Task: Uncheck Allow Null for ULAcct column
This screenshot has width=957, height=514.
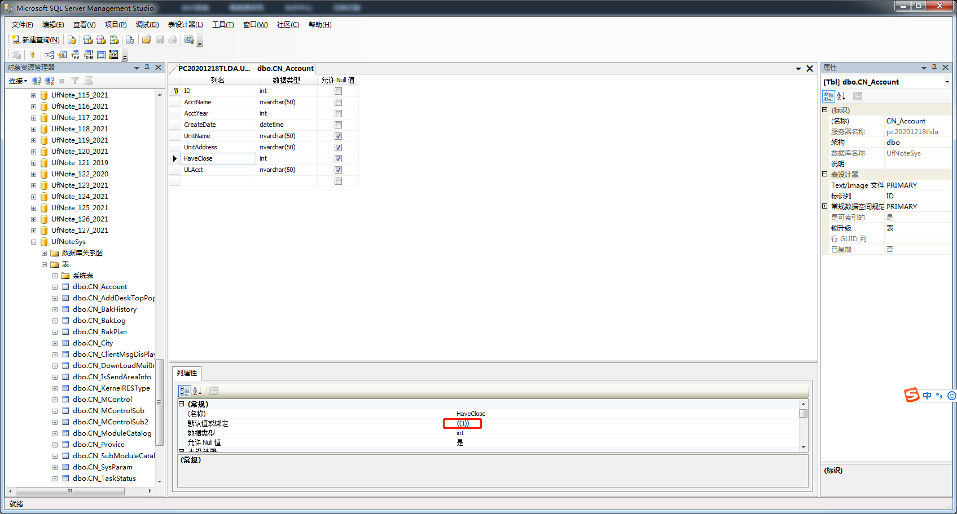Action: (338, 170)
